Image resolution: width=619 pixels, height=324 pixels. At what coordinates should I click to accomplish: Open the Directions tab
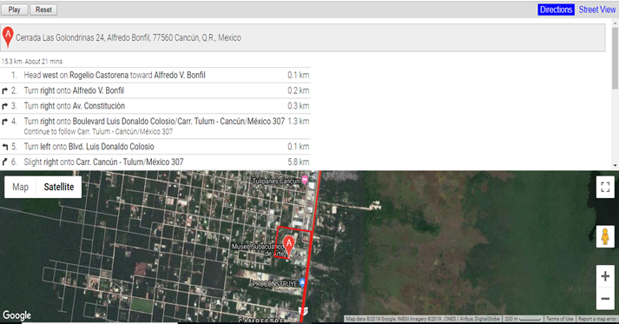[556, 10]
